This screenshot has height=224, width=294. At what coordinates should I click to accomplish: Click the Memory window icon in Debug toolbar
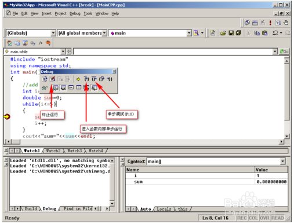(79, 88)
